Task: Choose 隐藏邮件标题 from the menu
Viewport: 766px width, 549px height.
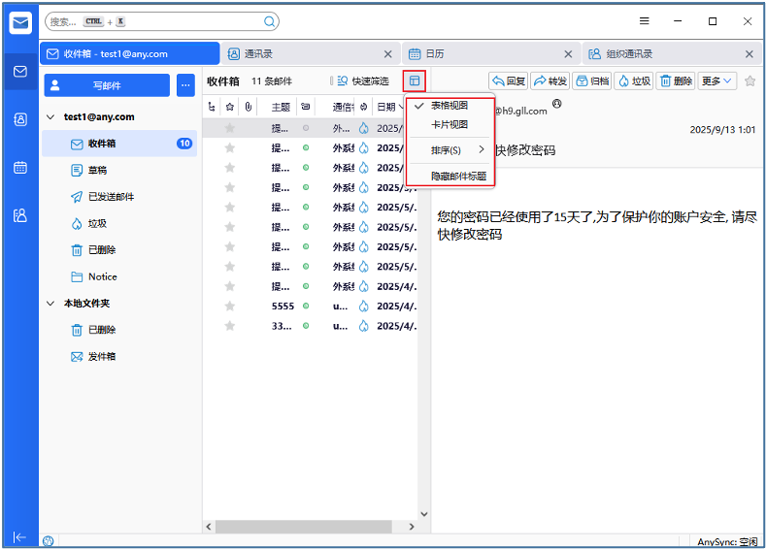Action: (458, 177)
